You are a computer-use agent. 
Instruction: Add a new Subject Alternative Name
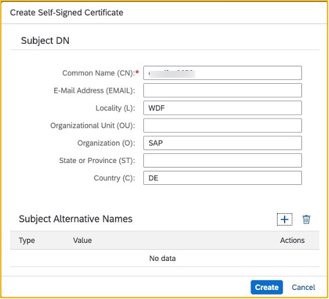285,220
